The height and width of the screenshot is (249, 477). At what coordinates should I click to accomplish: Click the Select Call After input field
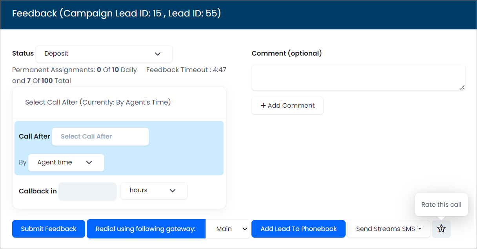pyautogui.click(x=100, y=136)
